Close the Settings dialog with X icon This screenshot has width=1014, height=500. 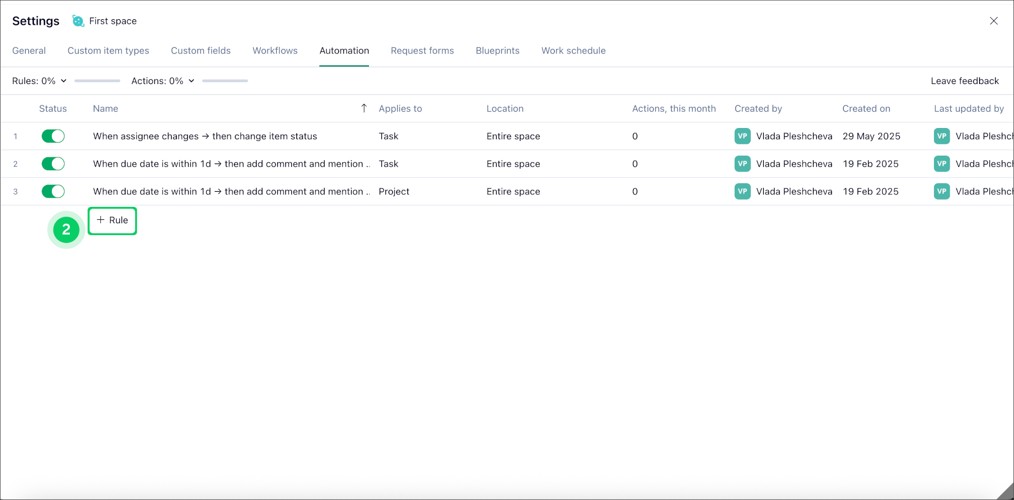click(994, 21)
